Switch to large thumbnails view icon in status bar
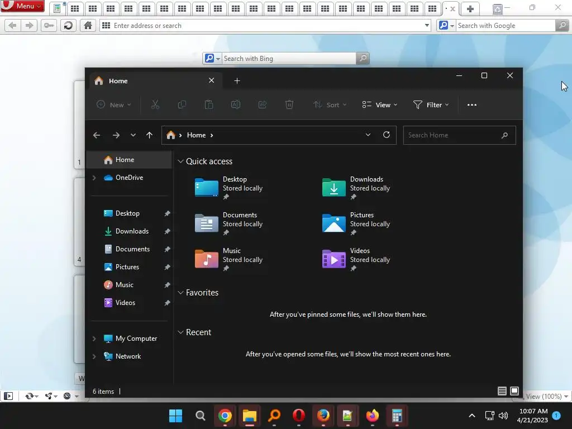Image resolution: width=572 pixels, height=429 pixels. pyautogui.click(x=514, y=391)
